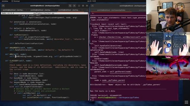Click 'for default in defaults:' line
This screenshot has height=106, width=190.
23,28
